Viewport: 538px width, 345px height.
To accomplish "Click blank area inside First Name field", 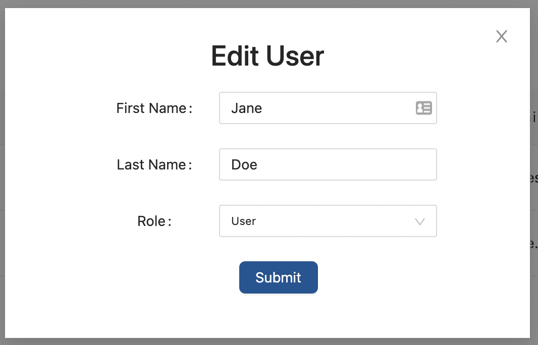I will pyautogui.click(x=343, y=108).
